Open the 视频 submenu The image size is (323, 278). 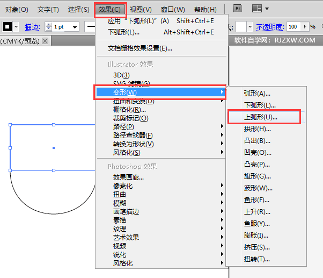click(161, 246)
